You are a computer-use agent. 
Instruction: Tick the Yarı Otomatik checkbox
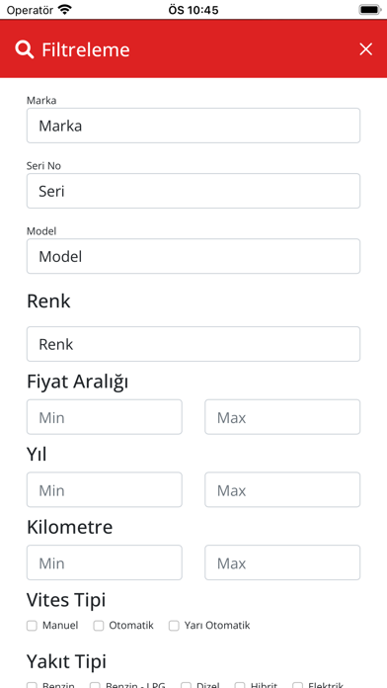point(174,626)
